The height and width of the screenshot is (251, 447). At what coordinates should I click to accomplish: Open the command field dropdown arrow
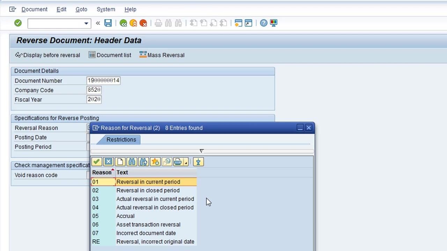(86, 23)
